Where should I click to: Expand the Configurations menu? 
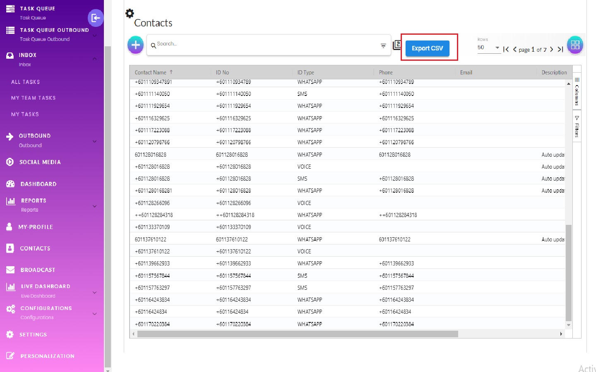click(94, 313)
